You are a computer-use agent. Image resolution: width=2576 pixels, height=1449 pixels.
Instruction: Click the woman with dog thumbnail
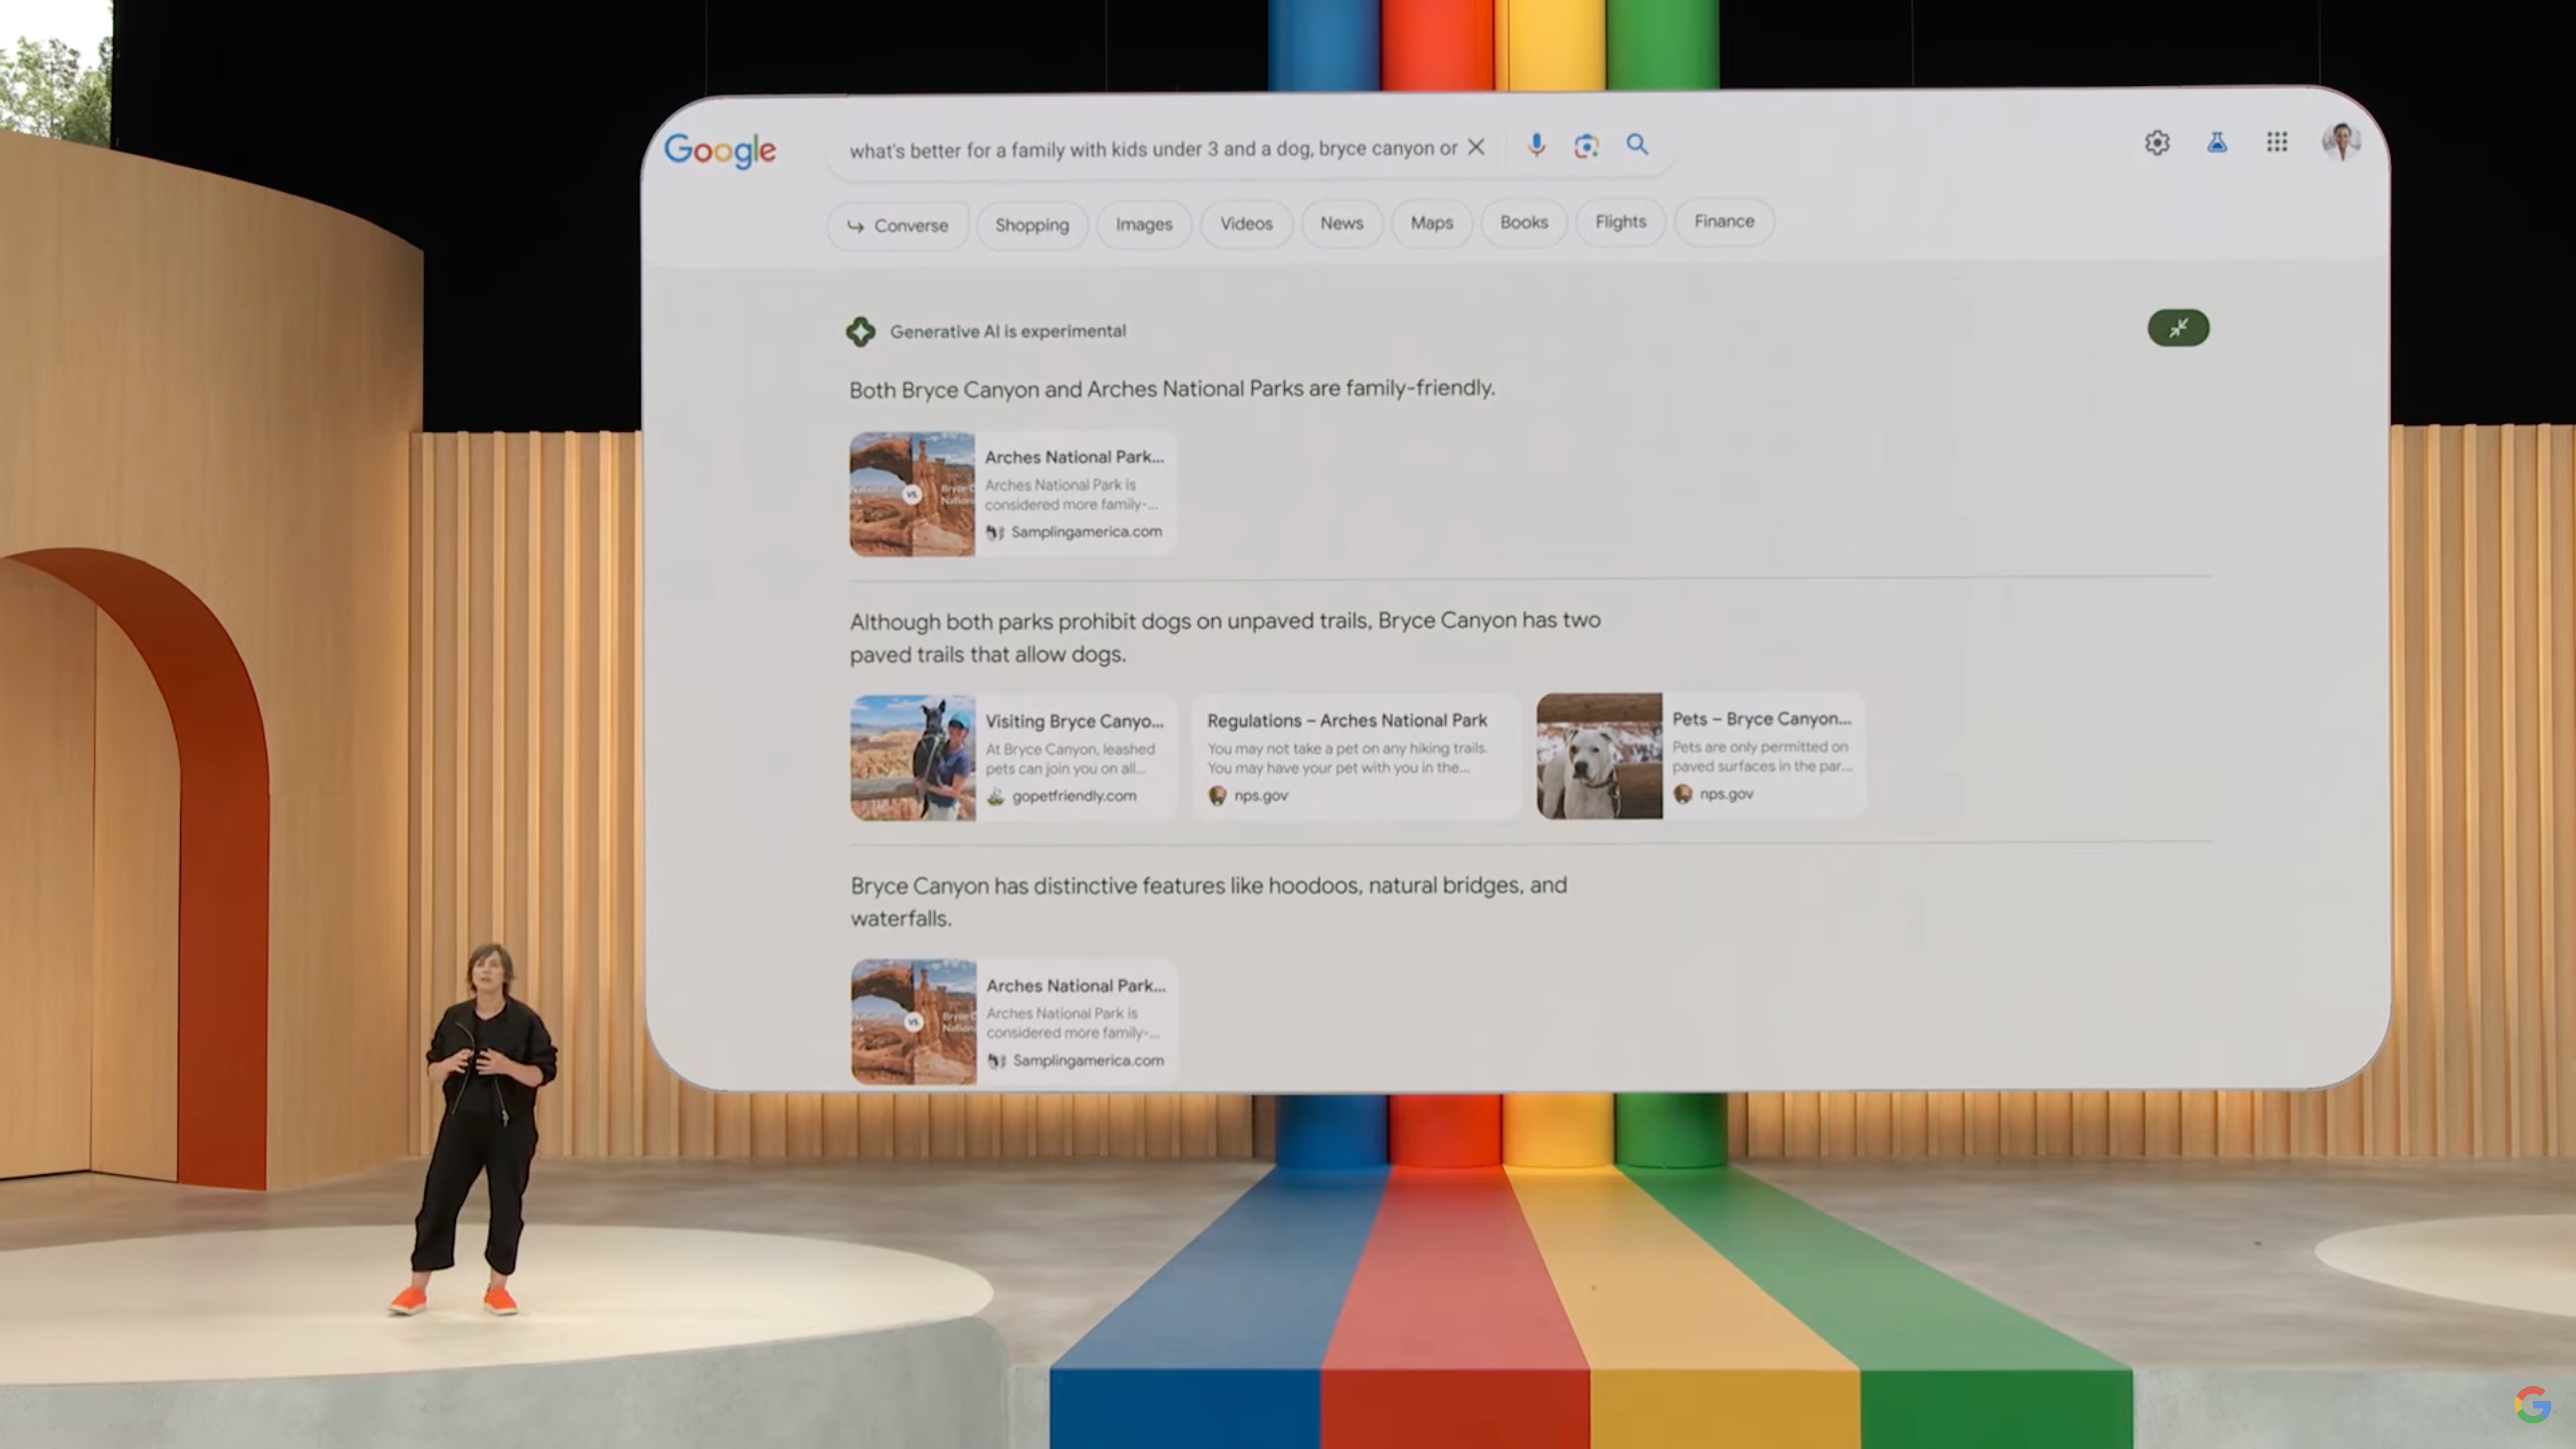tap(913, 758)
